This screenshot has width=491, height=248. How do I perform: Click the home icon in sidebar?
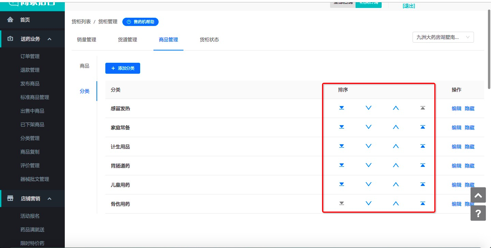pyautogui.click(x=10, y=20)
